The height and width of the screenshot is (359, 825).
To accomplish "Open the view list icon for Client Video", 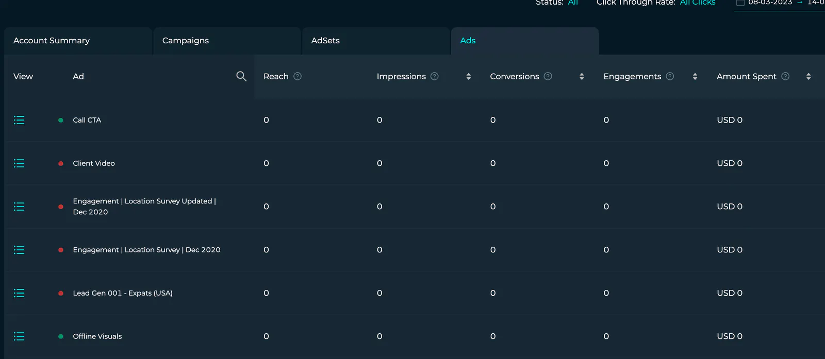I will [x=19, y=163].
